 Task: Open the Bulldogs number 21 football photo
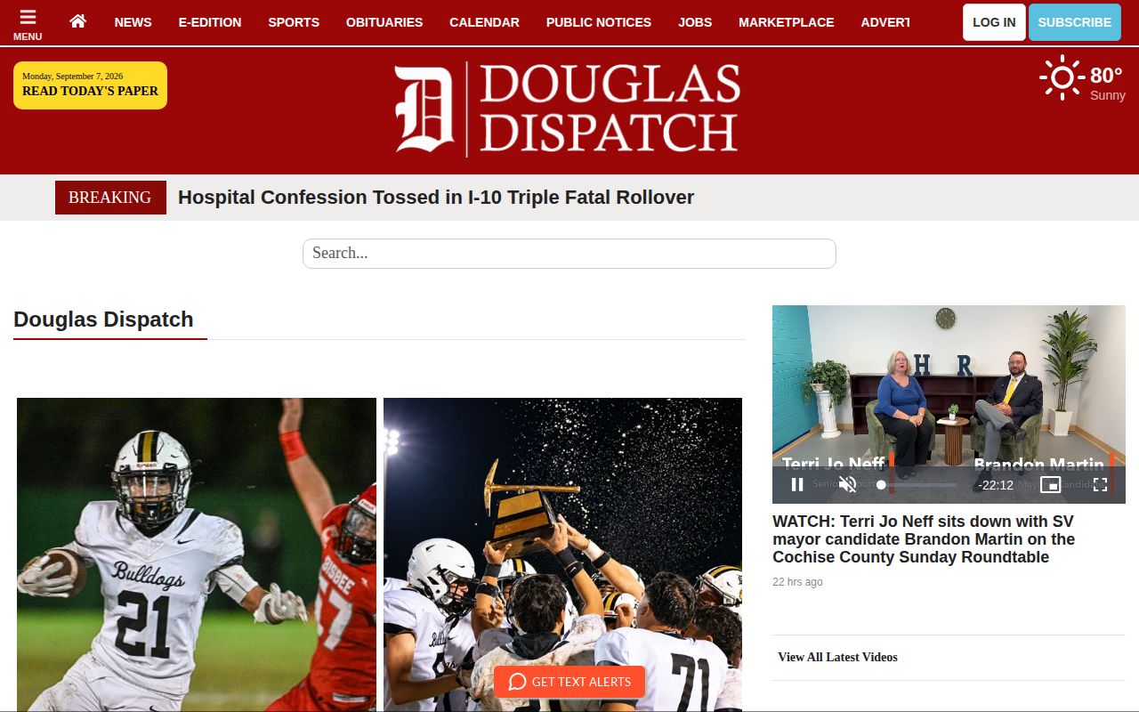tap(197, 554)
